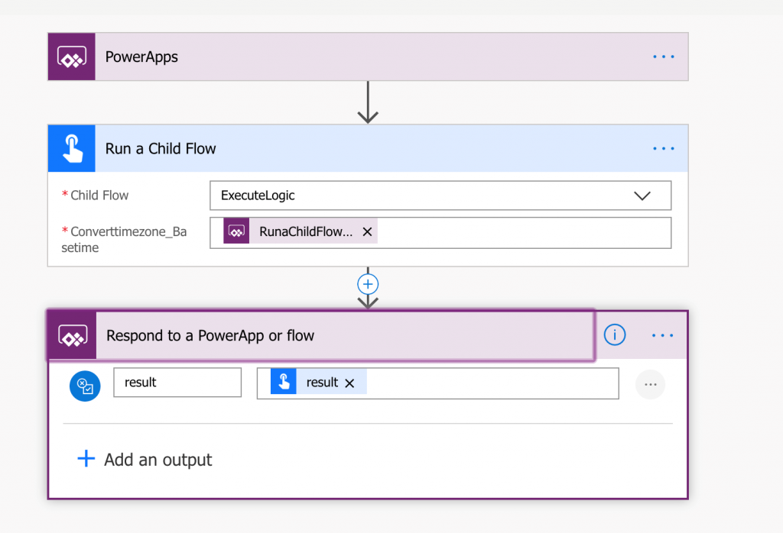Viewport: 783px width, 533px height.
Task: Click the PowerApps trigger icon
Action: (x=71, y=56)
